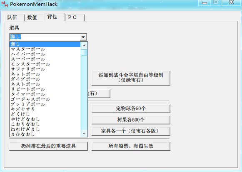Minimize the PokemonMemHack window
Screen dimensions: 242x172
point(205,3)
